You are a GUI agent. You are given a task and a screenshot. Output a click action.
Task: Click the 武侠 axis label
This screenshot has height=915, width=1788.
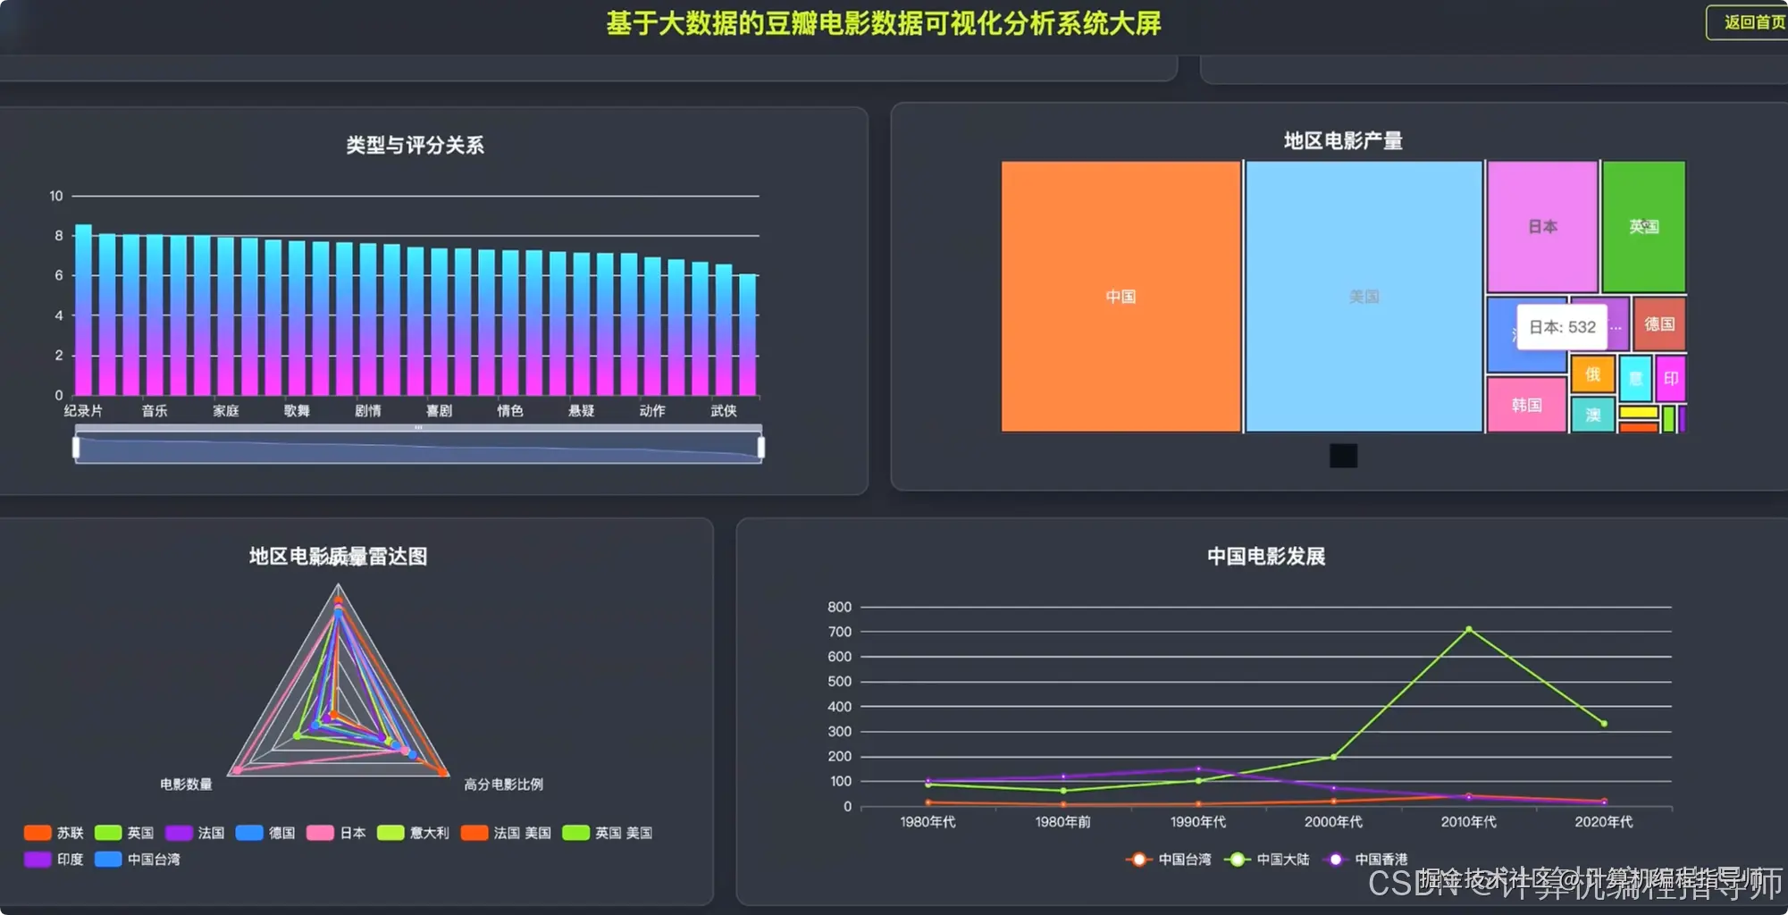[x=724, y=411]
